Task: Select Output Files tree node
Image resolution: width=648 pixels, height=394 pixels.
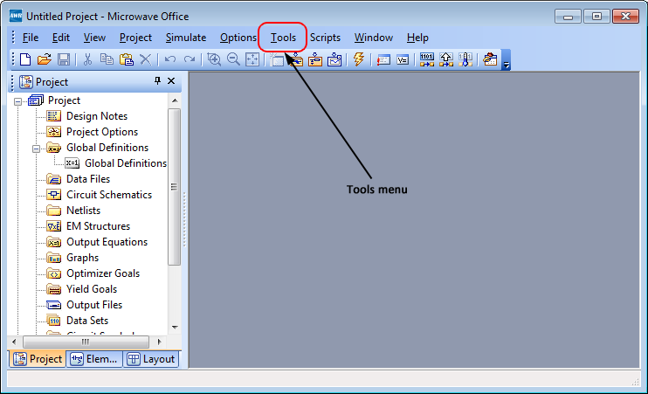Action: [94, 305]
